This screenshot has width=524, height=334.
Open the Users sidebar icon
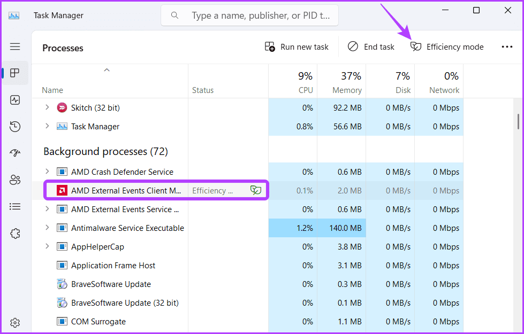15,180
